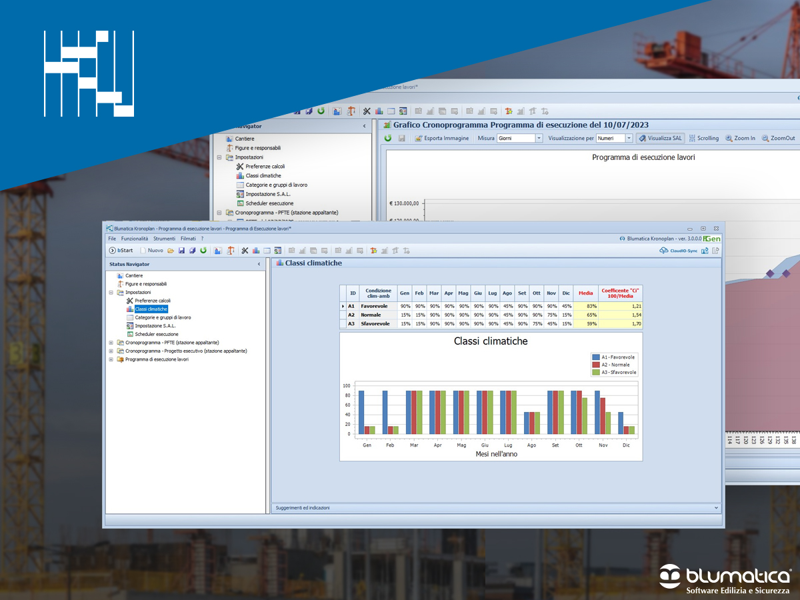The height and width of the screenshot is (600, 800).
Task: Toggle the Visualizza SAL button
Action: coord(660,138)
